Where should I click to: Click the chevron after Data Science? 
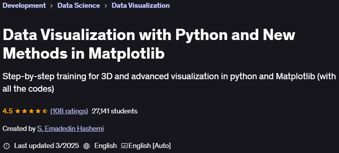(x=106, y=5)
